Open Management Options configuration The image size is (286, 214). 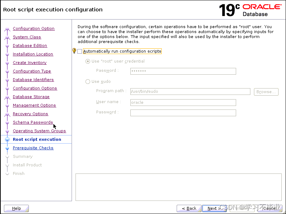(x=34, y=105)
